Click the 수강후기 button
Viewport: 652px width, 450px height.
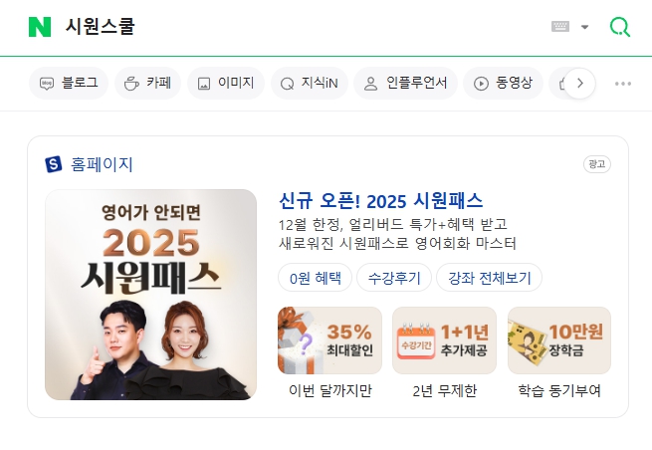click(394, 278)
